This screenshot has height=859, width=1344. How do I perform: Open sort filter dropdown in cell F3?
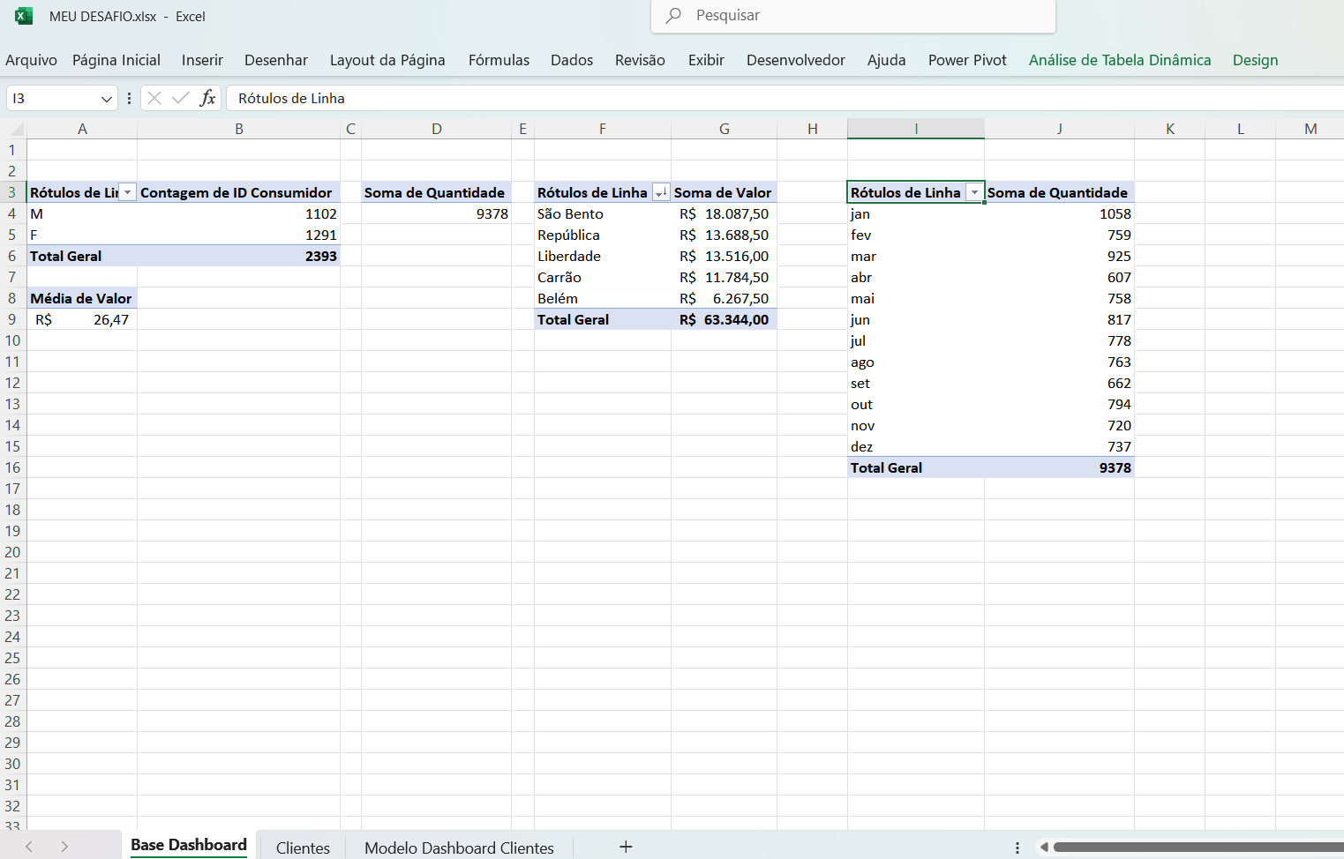(661, 192)
